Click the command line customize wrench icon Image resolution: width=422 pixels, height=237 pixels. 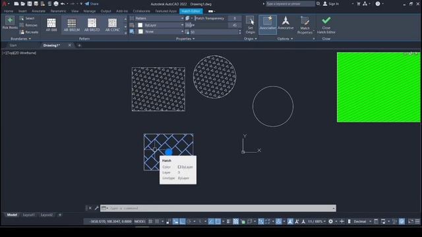point(97,208)
